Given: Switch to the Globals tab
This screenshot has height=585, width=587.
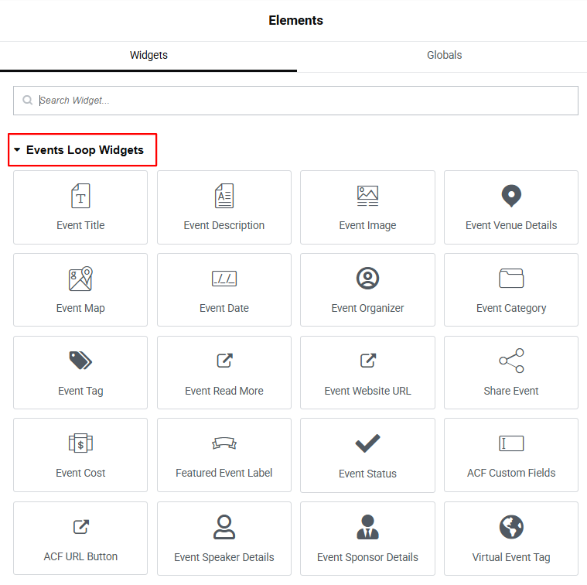Looking at the screenshot, I should click(444, 56).
